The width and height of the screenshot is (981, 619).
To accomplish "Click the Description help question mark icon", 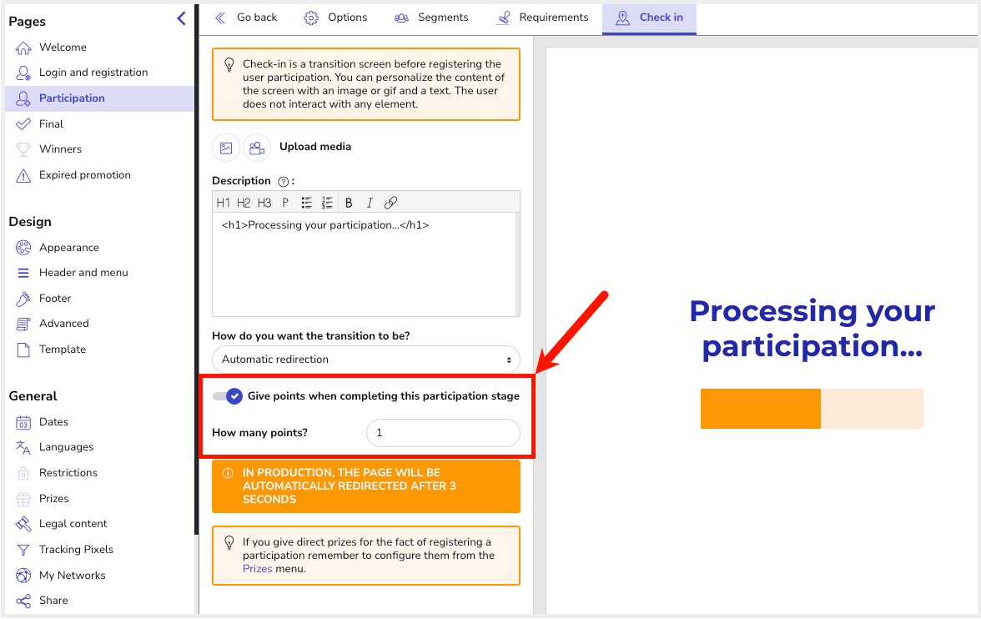I will coord(283,181).
